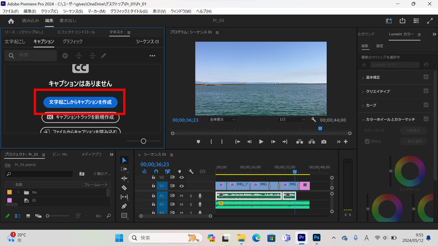438x246 pixels.
Task: Select the Razor tool
Action: click(x=124, y=188)
